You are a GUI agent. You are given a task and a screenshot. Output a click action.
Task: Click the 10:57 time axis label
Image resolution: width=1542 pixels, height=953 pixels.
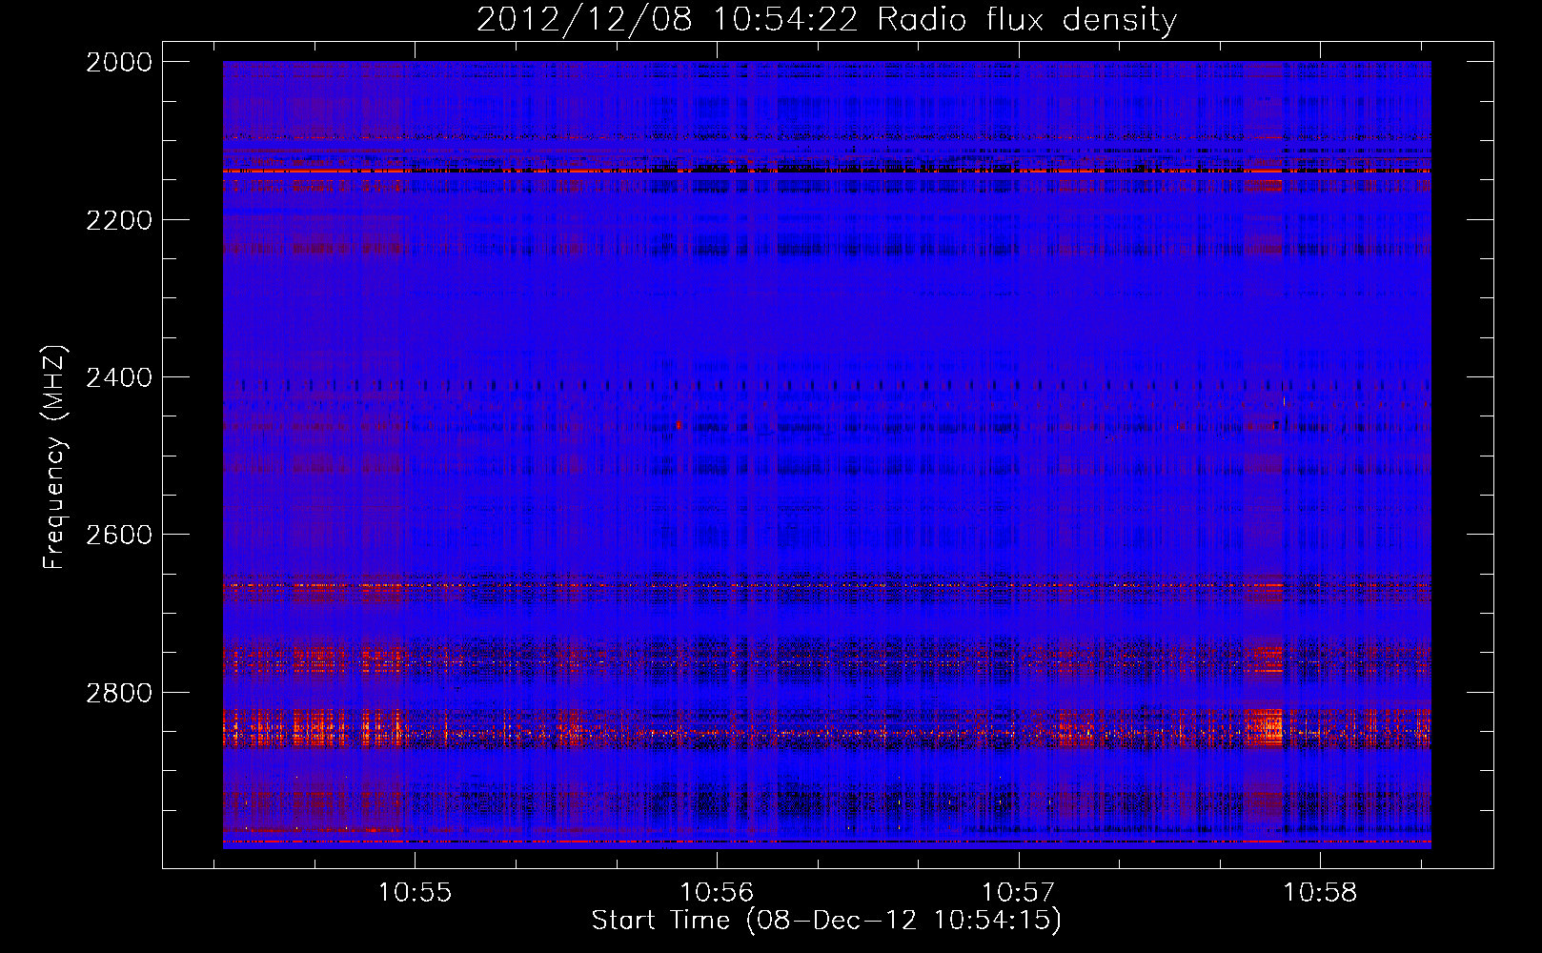[1018, 893]
